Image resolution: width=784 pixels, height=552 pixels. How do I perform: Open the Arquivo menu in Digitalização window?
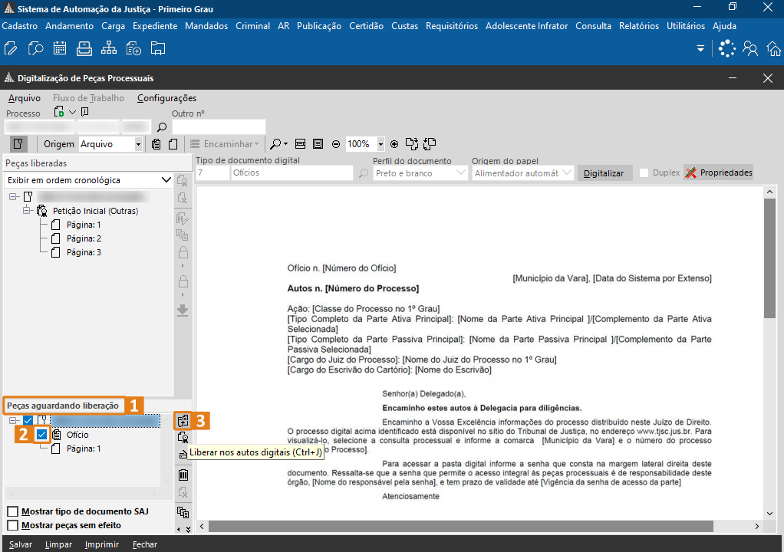tap(25, 98)
